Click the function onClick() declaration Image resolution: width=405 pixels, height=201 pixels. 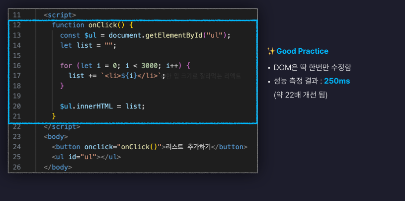[x=92, y=25]
